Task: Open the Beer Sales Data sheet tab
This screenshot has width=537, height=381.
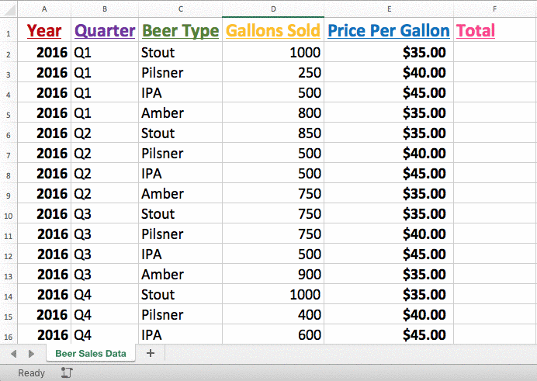Action: (91, 353)
